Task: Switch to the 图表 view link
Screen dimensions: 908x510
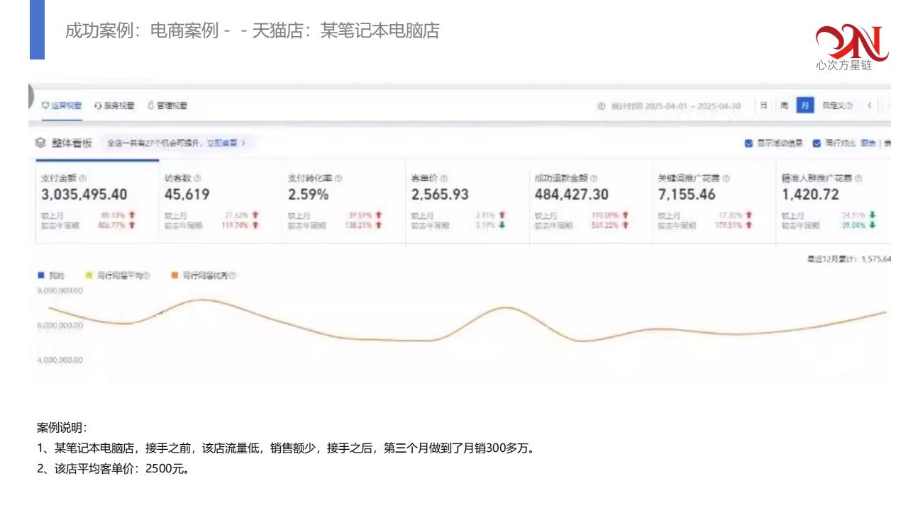Action: 868,143
